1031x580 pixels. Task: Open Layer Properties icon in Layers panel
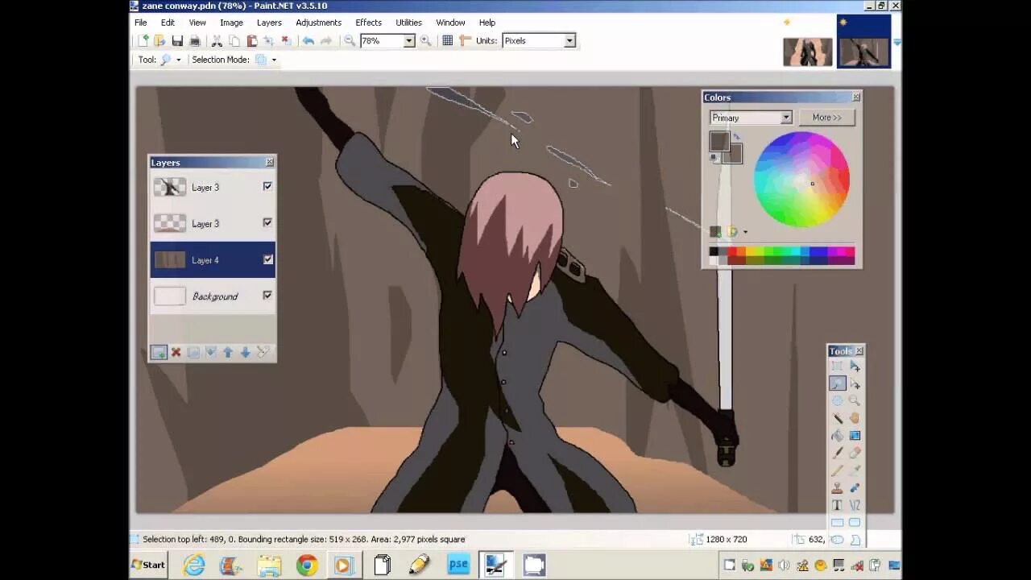pyautogui.click(x=263, y=352)
